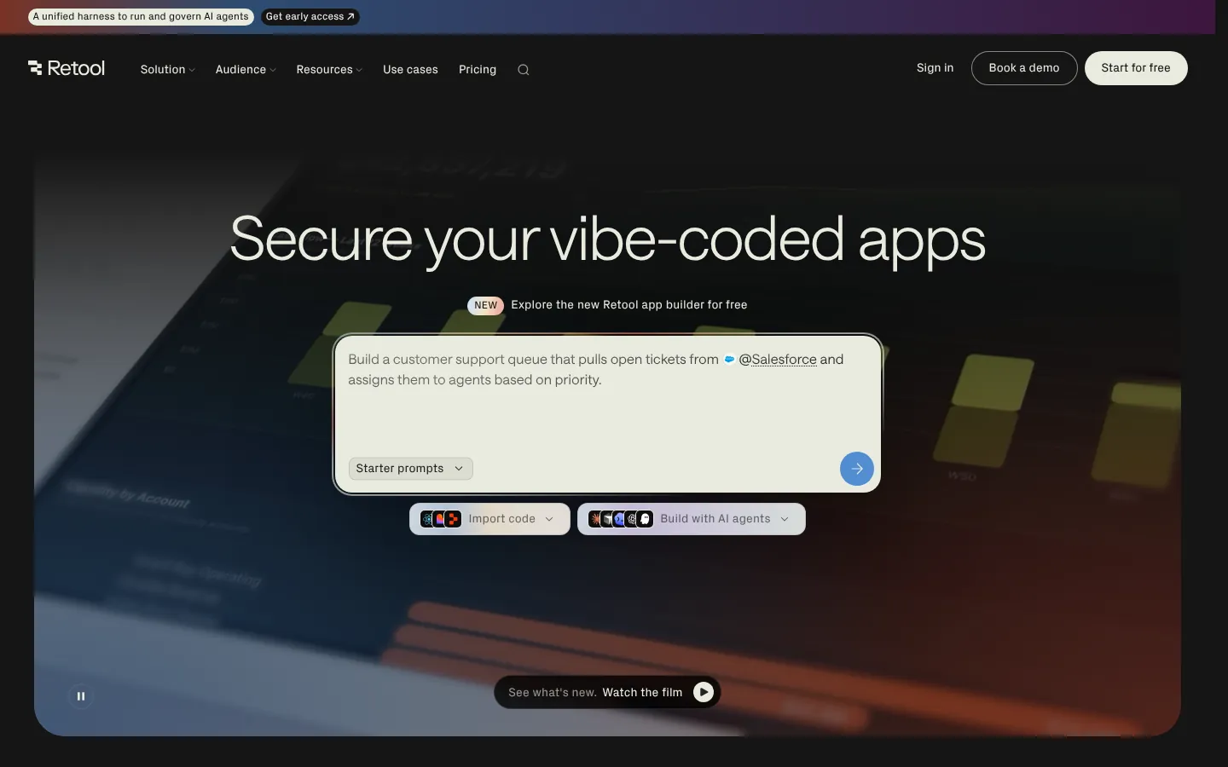
Task: Expand the Solution menu
Action: coord(167,70)
